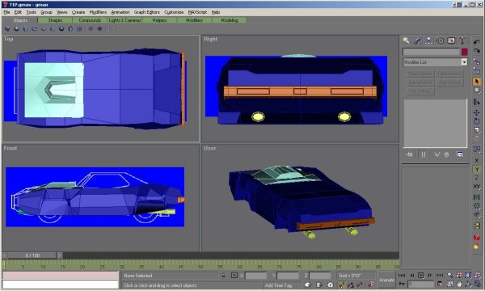Click the Add Time Tag label
This screenshot has width=485, height=291.
click(278, 285)
